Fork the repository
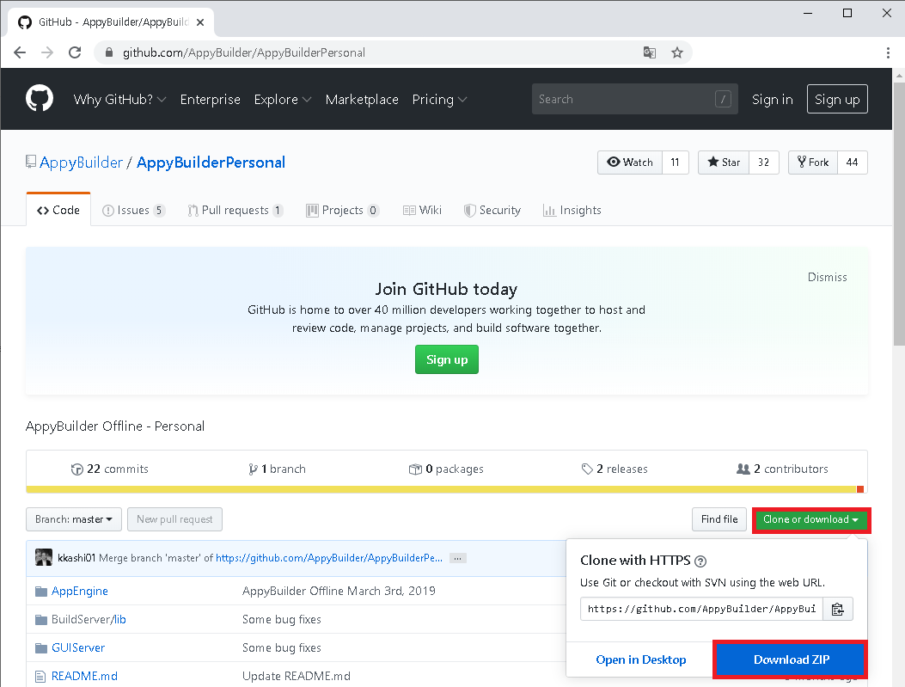The image size is (905, 687). coord(813,163)
